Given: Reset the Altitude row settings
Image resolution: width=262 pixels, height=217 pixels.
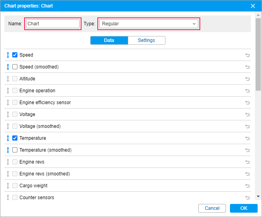Looking at the screenshot, I should [x=247, y=79].
